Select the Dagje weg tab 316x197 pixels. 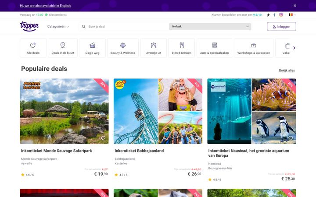(92, 48)
